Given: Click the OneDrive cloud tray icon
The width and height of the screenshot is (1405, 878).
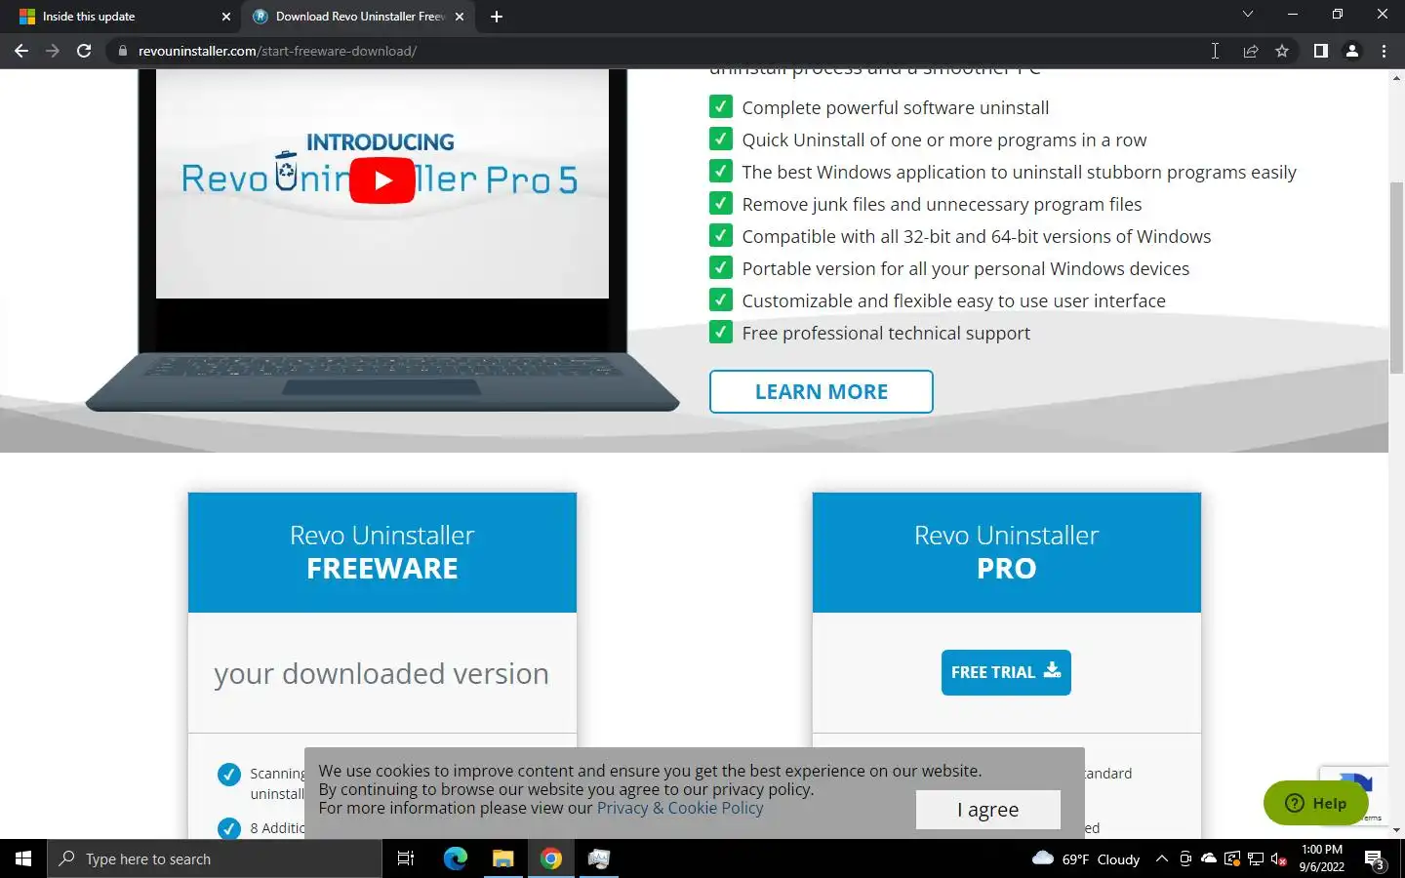Looking at the screenshot, I should (1209, 858).
